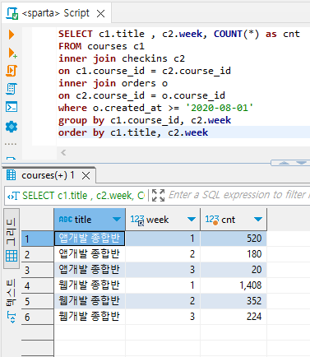This screenshot has height=357, width=310.
Task: Click title cell 웹개발 종합반 in row 6
Action: click(x=90, y=317)
